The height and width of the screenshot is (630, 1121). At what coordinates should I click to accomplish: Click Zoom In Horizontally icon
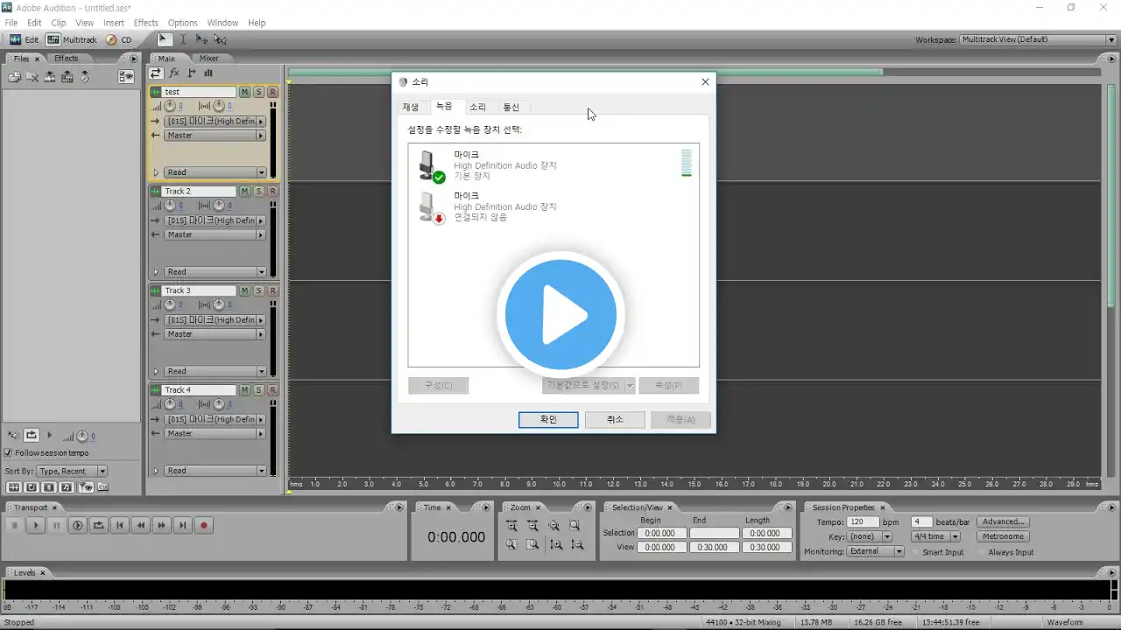511,525
